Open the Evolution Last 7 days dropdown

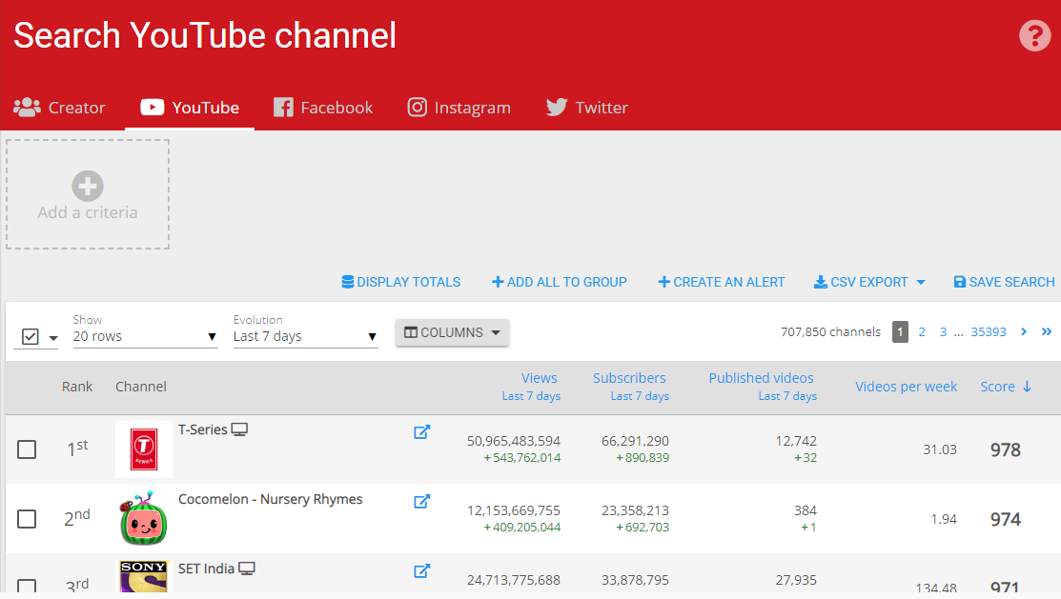(305, 336)
